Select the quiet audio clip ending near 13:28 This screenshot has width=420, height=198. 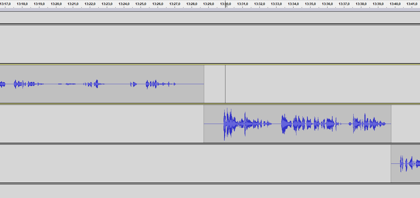click(x=102, y=84)
